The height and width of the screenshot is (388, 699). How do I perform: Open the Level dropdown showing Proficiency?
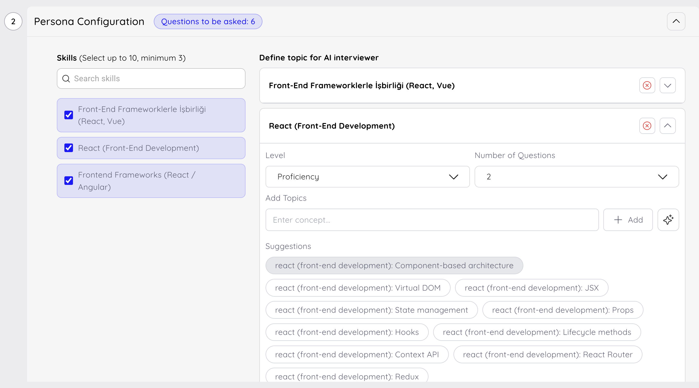tap(367, 177)
